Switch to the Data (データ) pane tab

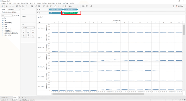pyautogui.click(x=3, y=9)
